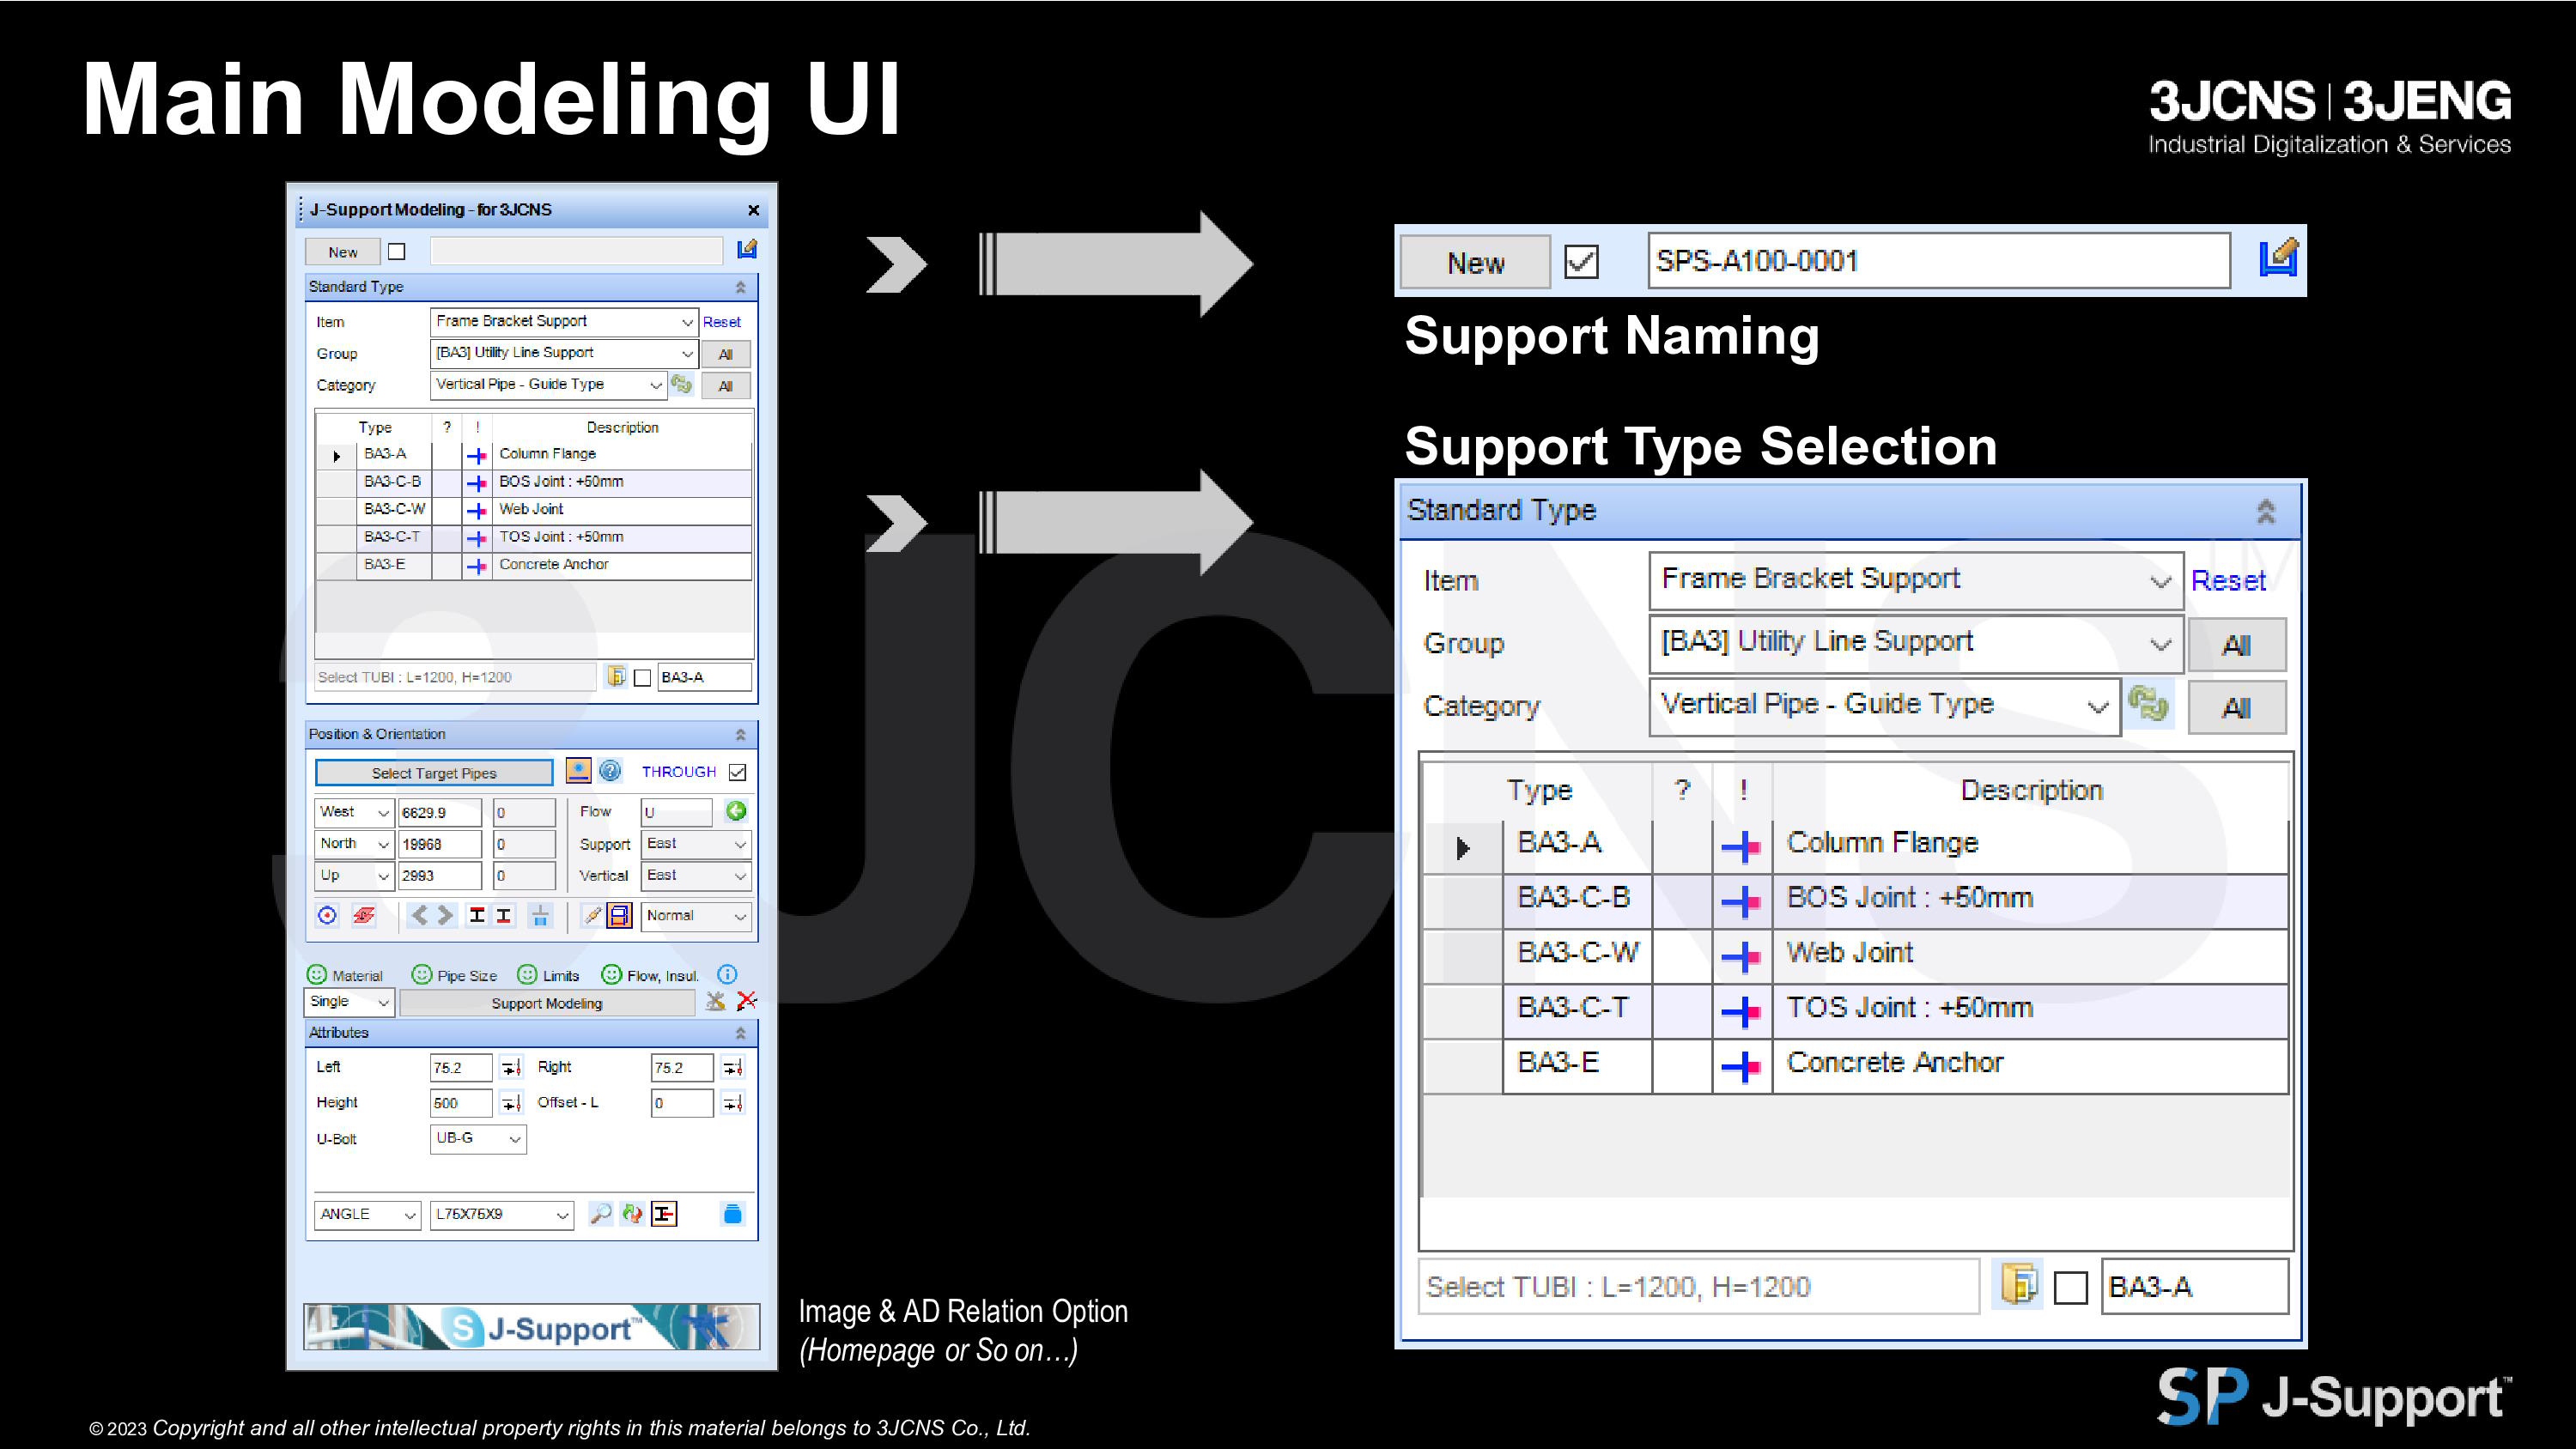Click the edit icon beside SPS-A100-0001

tap(2277, 258)
